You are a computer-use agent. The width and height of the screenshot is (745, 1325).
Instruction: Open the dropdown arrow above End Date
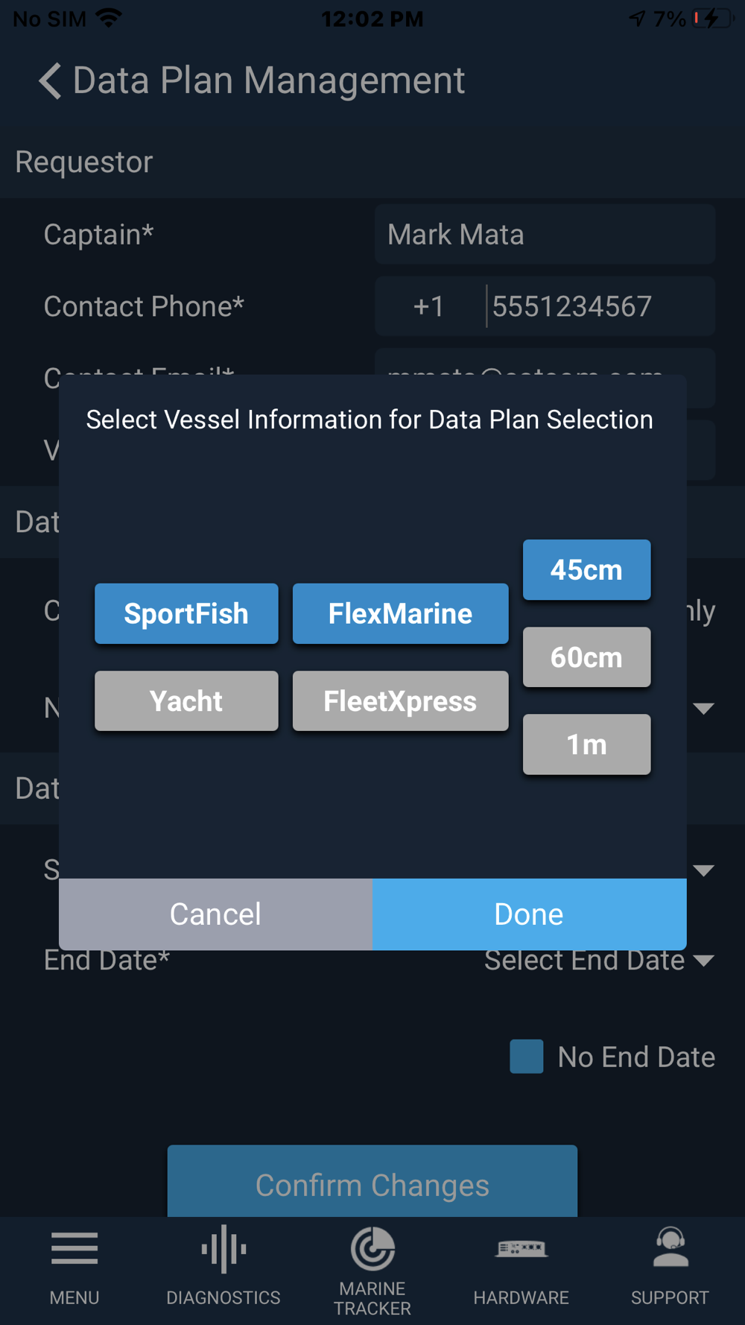tap(703, 870)
